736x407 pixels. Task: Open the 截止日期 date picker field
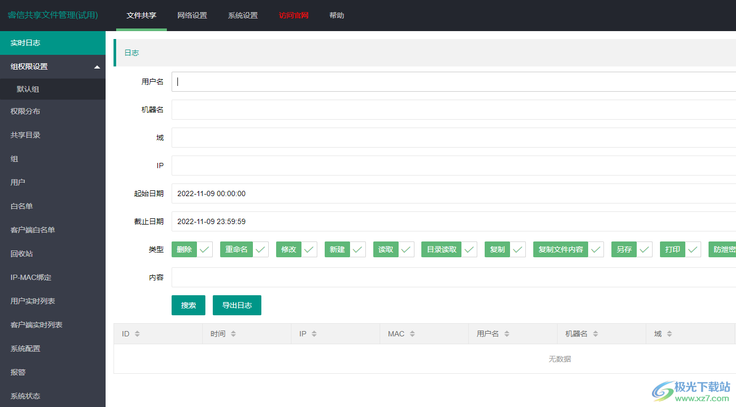pyautogui.click(x=454, y=221)
